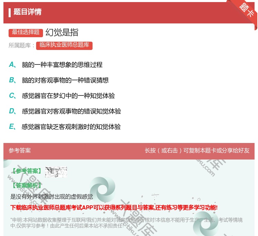Viewport: 258px width, 236px height.
Task: Select option C 感觉器官在梦幻中的一种知觉体验
Action: pyautogui.click(x=62, y=96)
